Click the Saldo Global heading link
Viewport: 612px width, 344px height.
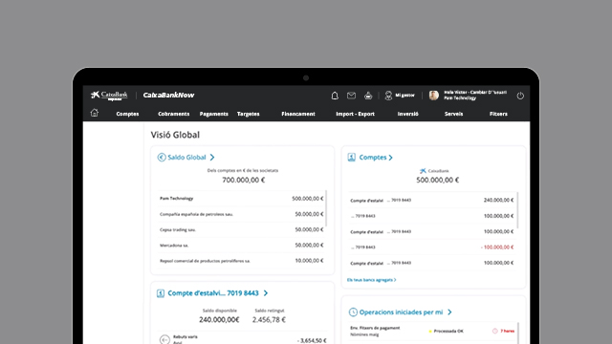[x=186, y=157]
